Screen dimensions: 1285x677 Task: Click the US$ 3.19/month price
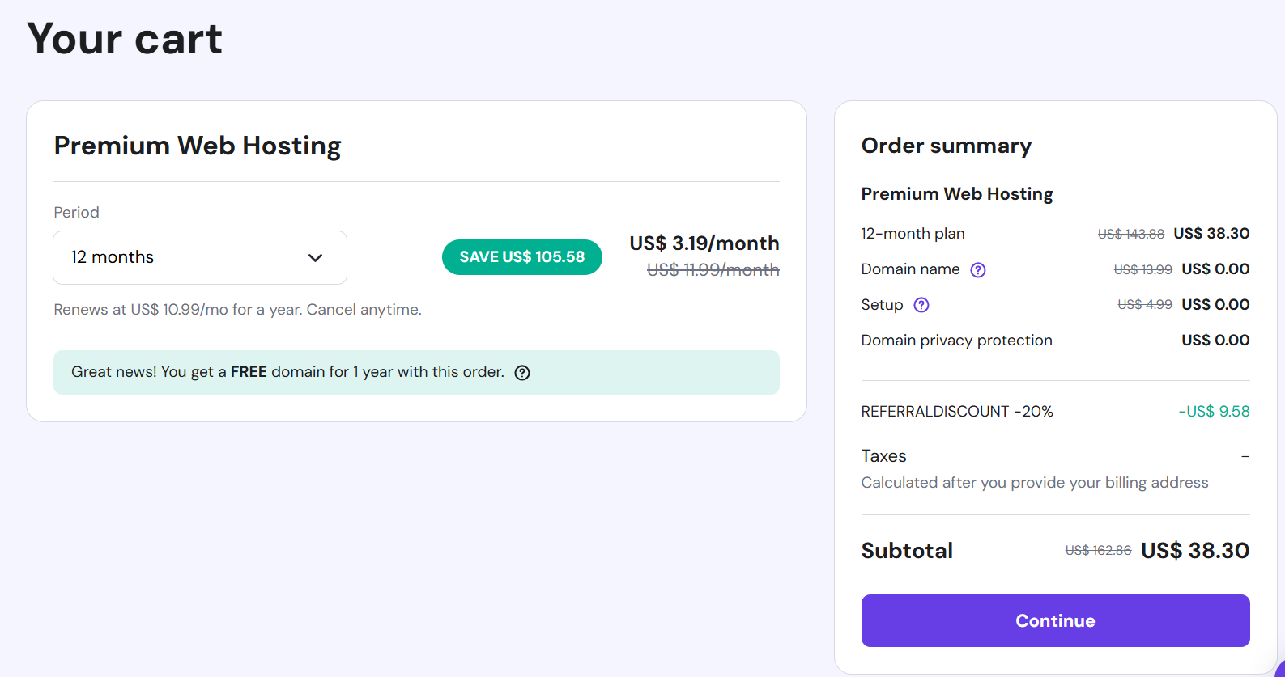click(704, 243)
